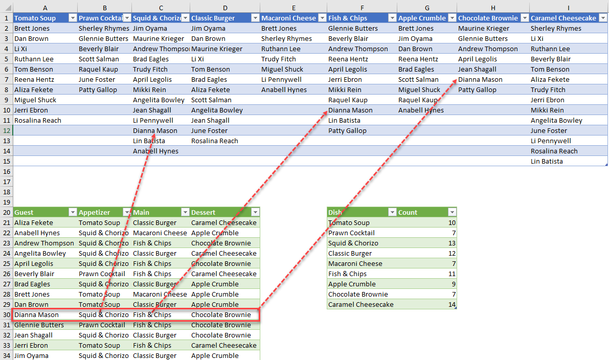Open the Tomato Soup column filter dropdown
Viewport: 609px width, 360px height.
pyautogui.click(x=72, y=18)
